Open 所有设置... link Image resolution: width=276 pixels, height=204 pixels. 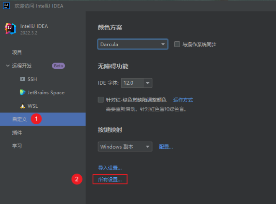pos(110,180)
